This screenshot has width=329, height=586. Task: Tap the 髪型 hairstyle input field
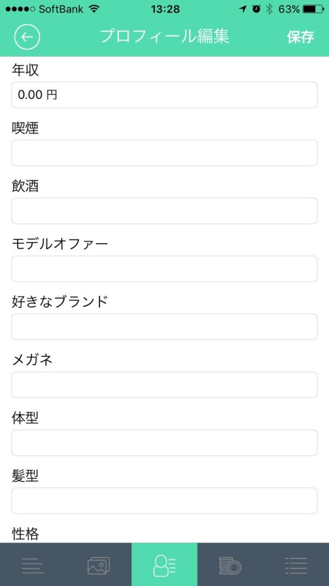click(164, 500)
